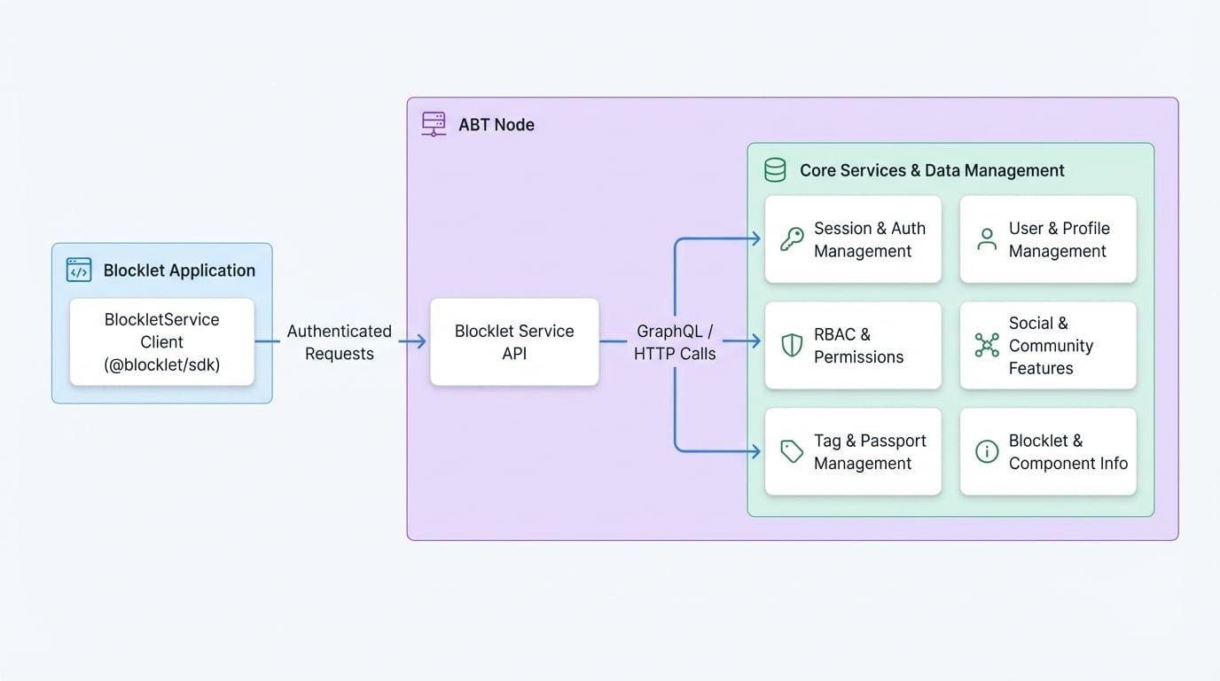Click the server icon next to ABT Node
The height and width of the screenshot is (681, 1220).
click(434, 124)
